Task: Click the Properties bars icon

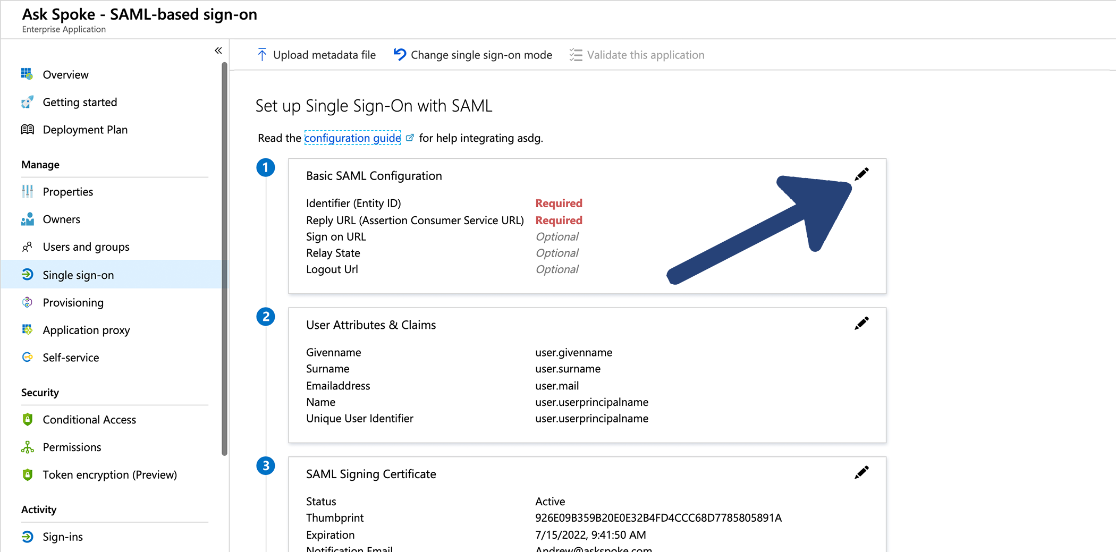Action: 27,191
